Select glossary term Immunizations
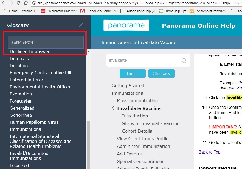 click(25, 129)
